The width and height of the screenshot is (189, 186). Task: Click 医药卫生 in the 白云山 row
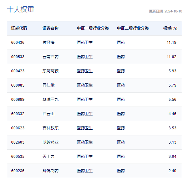coord(85,114)
